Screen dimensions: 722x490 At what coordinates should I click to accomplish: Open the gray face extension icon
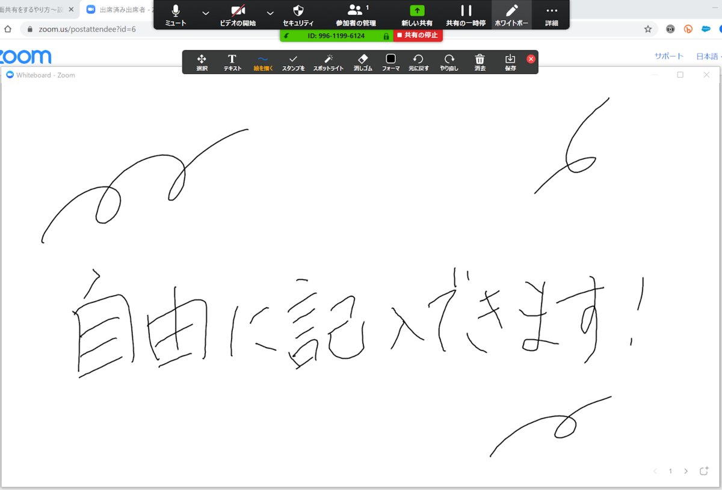click(670, 29)
